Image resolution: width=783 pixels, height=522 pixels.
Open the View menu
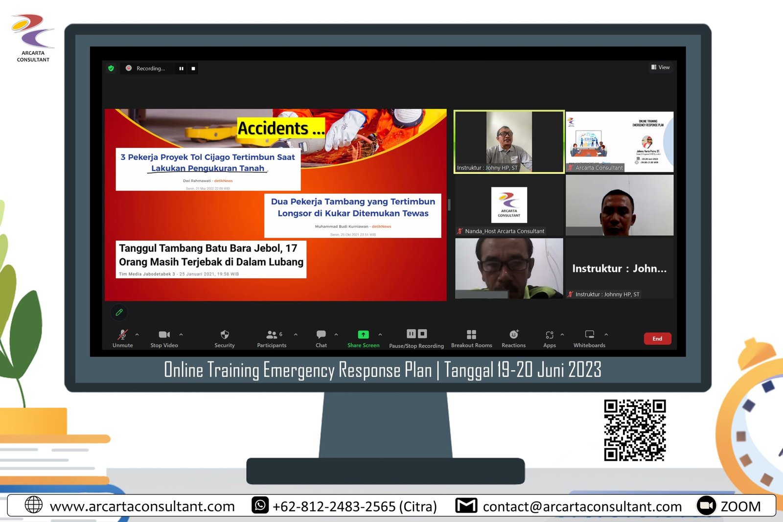(660, 68)
